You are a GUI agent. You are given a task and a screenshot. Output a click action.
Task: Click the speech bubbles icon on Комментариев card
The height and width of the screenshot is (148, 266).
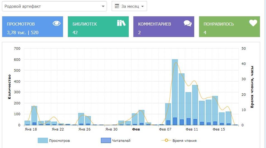[x=187, y=23]
